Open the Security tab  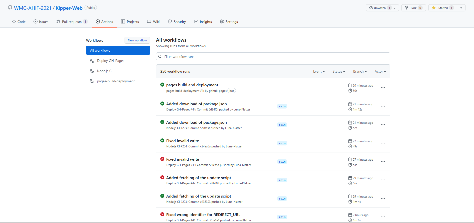point(177,22)
